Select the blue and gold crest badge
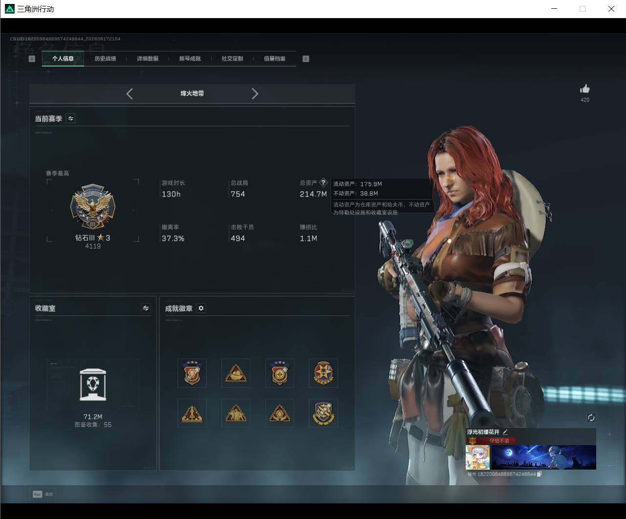This screenshot has height=519, width=626. coord(324,413)
